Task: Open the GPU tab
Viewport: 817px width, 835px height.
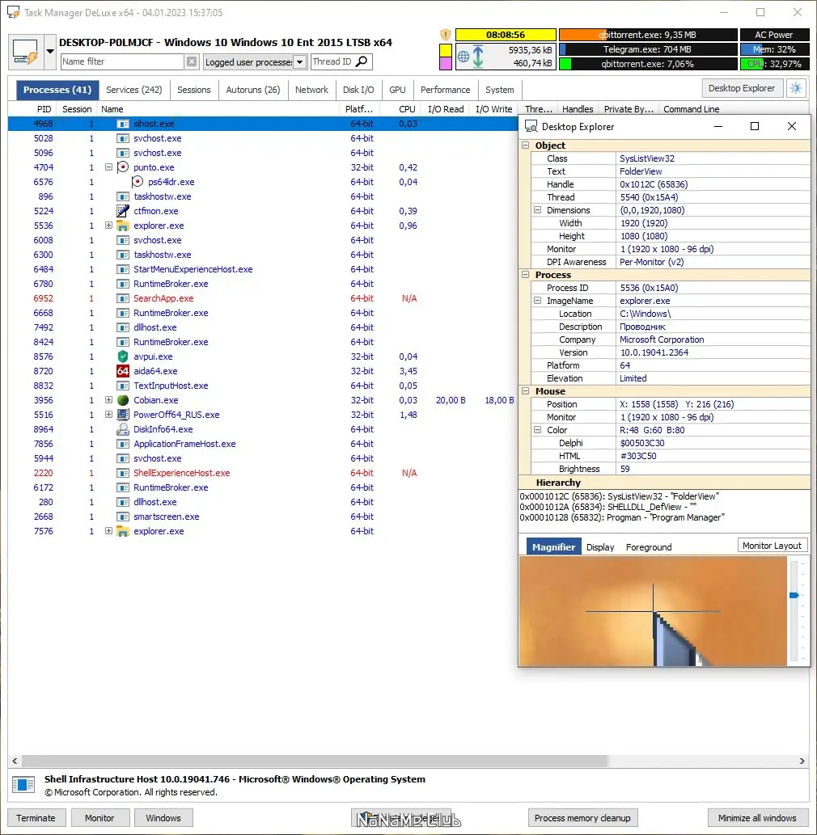Action: click(x=397, y=90)
